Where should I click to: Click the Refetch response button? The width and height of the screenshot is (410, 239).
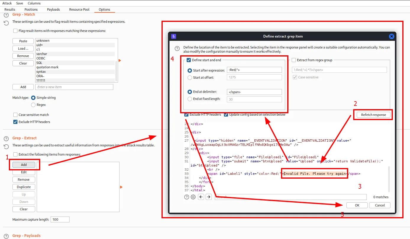pyautogui.click(x=373, y=115)
